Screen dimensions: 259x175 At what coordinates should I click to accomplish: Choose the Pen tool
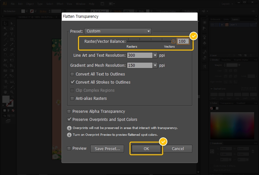click(x=6, y=34)
